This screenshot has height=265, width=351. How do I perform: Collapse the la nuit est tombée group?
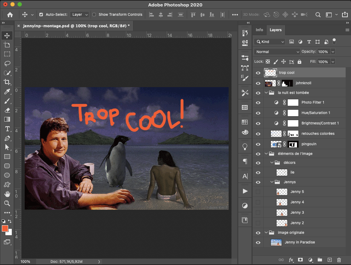[266, 93]
